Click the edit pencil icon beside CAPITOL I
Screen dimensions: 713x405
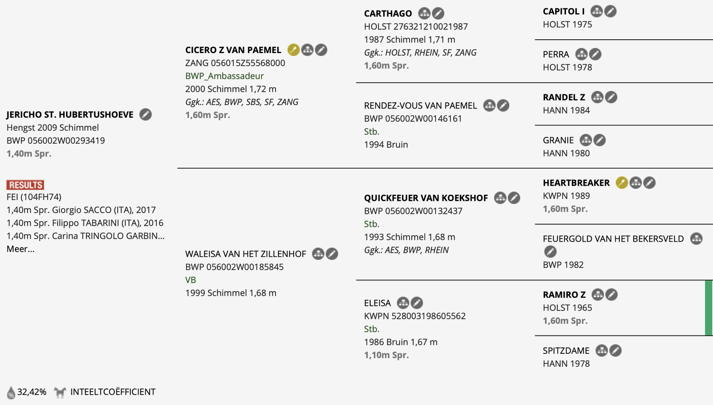pos(610,11)
